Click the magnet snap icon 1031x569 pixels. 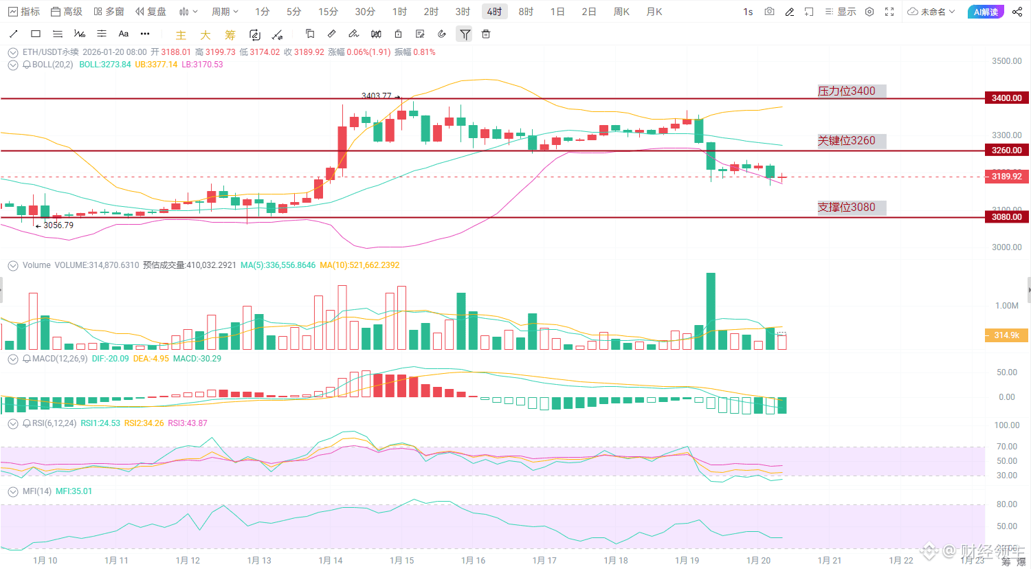click(442, 34)
